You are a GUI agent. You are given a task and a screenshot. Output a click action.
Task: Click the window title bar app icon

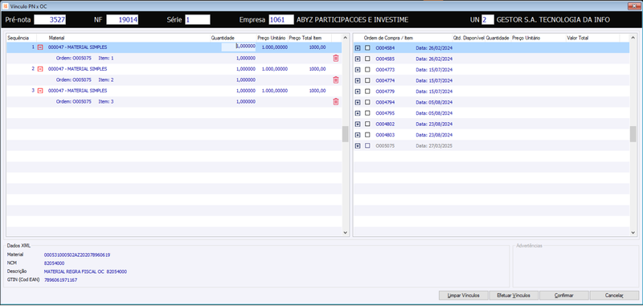(x=5, y=6)
